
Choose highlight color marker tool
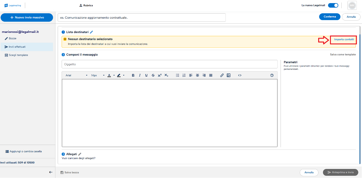pos(119,75)
